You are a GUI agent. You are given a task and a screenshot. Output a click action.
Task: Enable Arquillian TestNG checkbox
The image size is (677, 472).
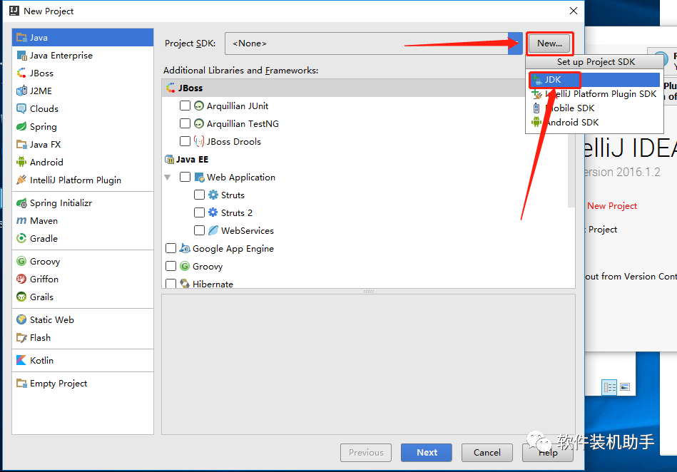tap(185, 123)
